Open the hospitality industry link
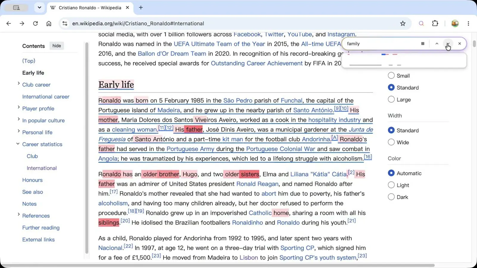Screen dimensions: 477x268 pos(334,120)
